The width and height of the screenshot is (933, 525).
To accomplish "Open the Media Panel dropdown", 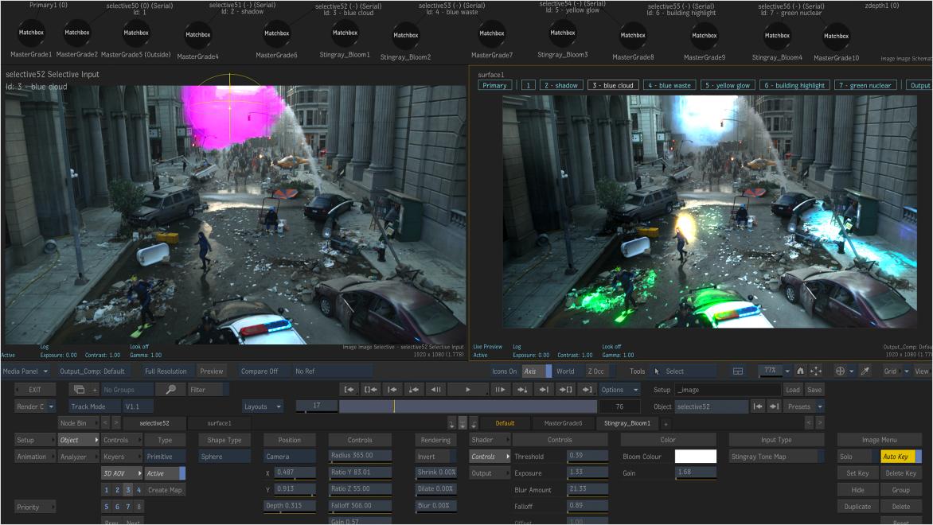I will coord(25,371).
